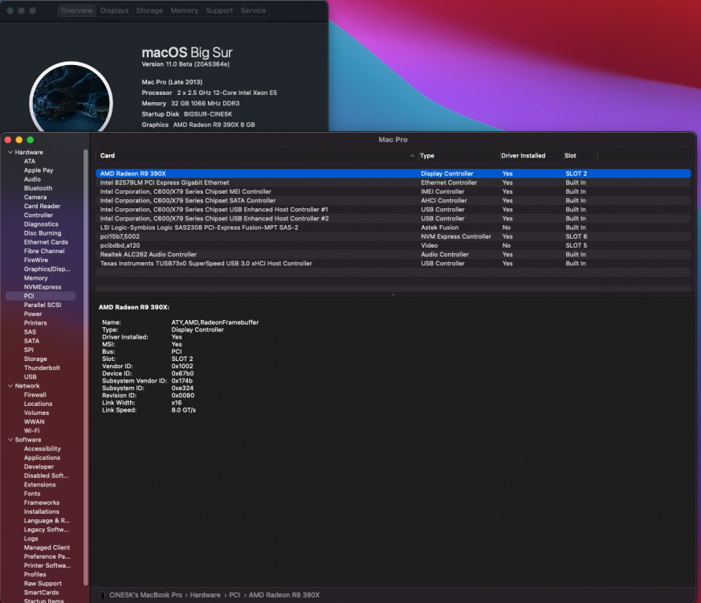Select Thunderbolt in the sidebar

[x=42, y=368]
